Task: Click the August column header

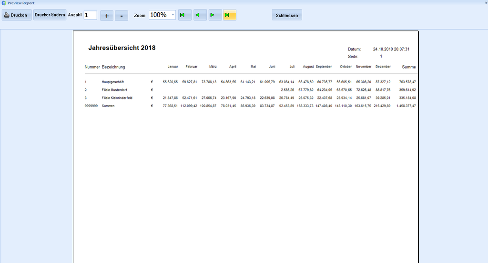Action: [308, 67]
